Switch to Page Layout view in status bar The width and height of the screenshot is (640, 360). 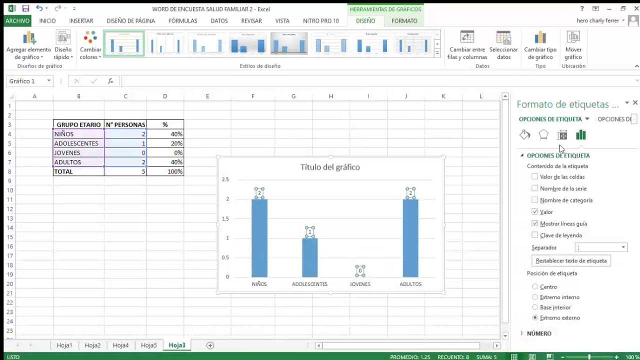tap(532, 357)
